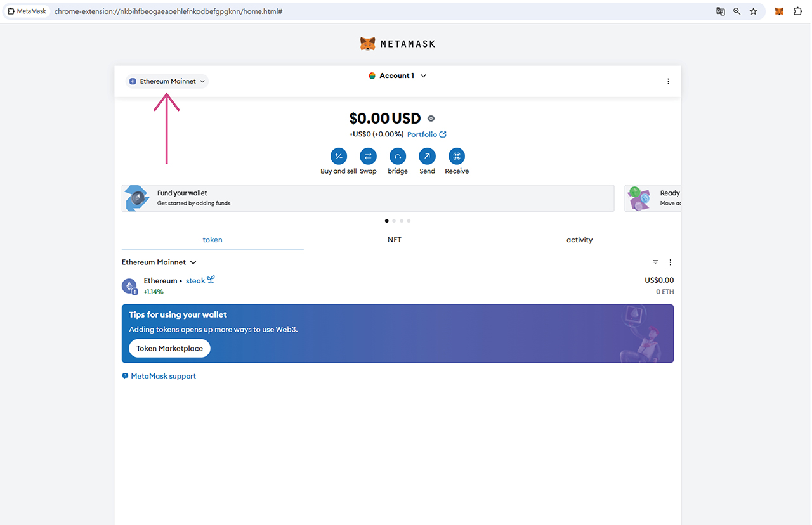
Task: Click the bridge icon
Action: click(398, 156)
